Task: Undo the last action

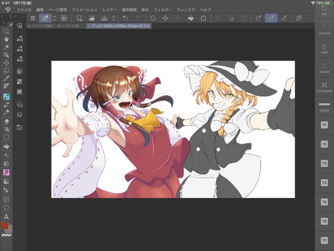Action: tap(125, 18)
